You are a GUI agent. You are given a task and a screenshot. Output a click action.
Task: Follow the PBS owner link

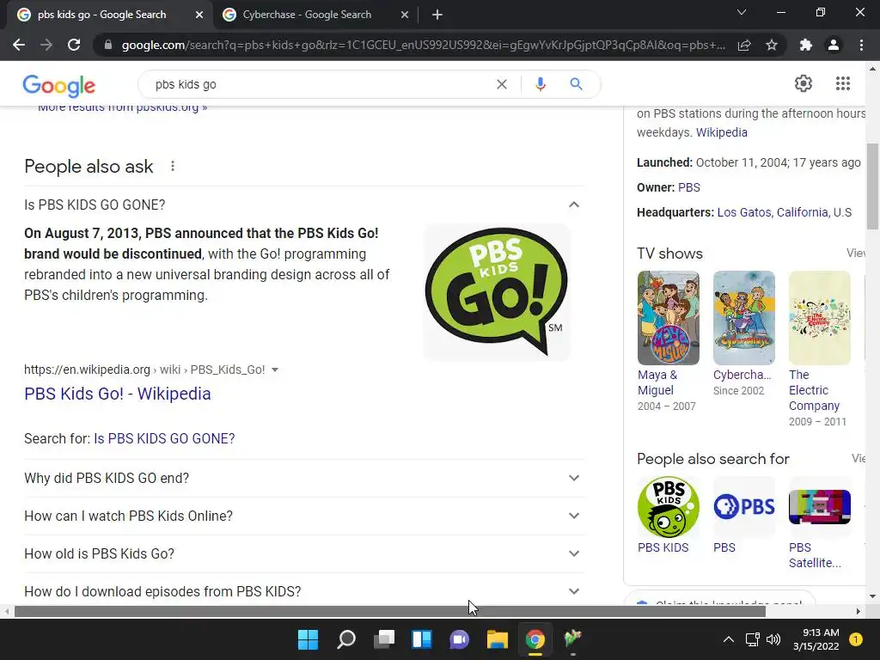point(688,187)
